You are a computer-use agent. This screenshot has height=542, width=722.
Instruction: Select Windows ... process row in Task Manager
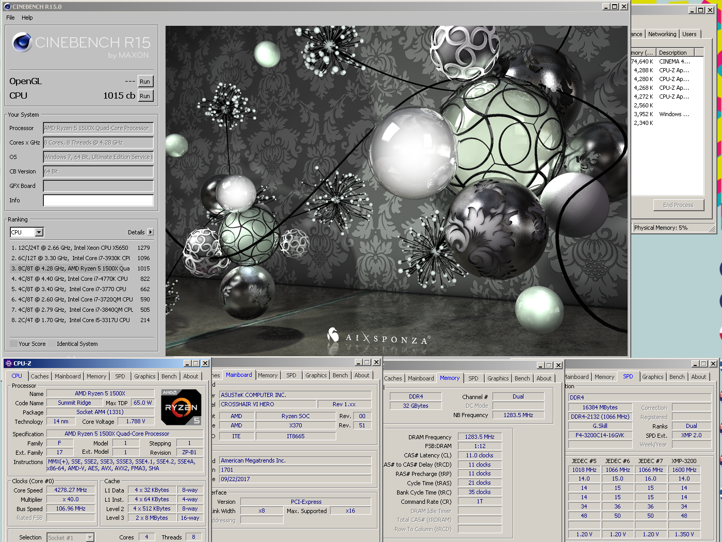point(667,114)
